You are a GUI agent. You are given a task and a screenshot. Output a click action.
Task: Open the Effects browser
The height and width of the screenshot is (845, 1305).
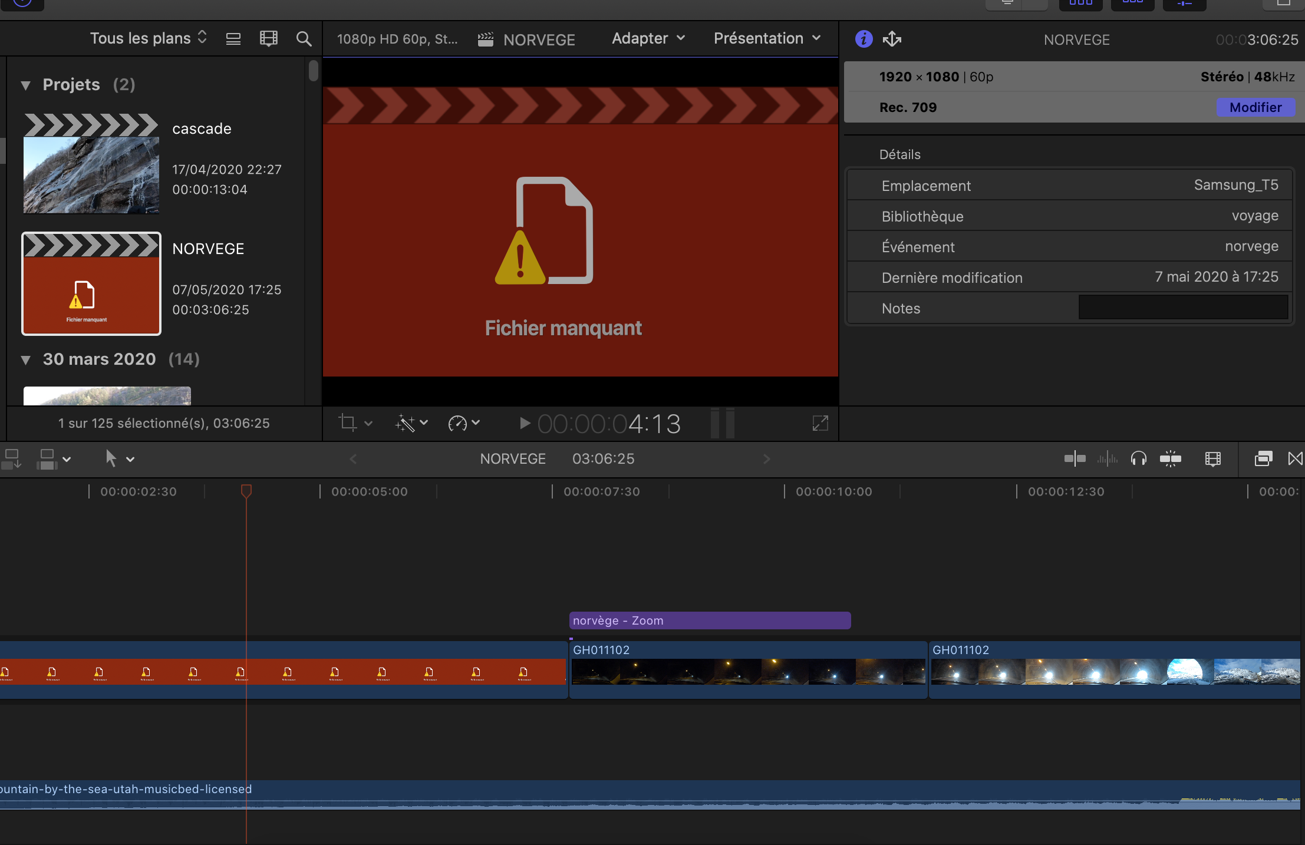[1263, 458]
